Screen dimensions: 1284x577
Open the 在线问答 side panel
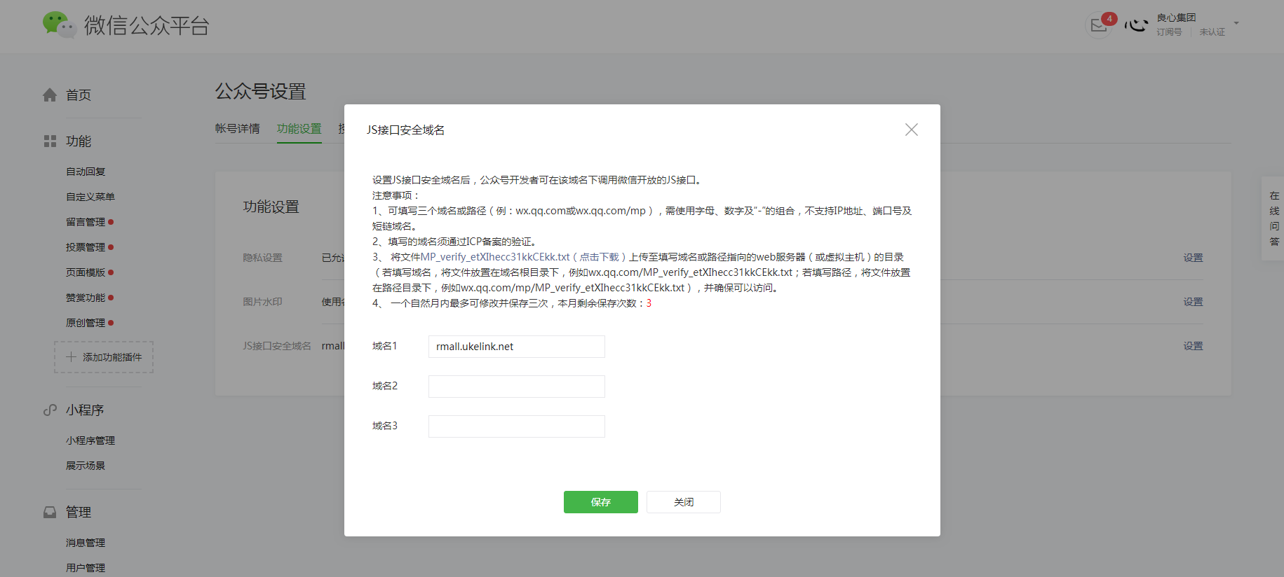click(x=1273, y=218)
